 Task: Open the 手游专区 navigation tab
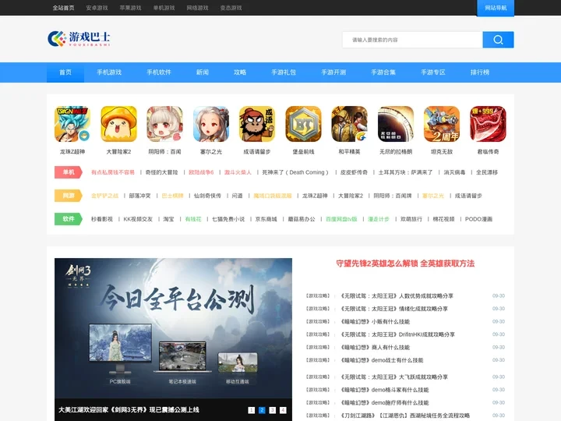(x=433, y=73)
